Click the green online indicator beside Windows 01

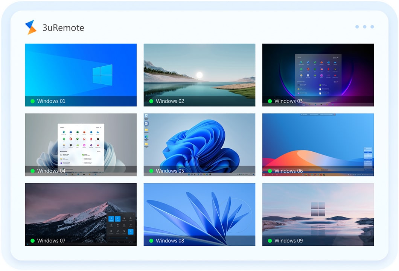(32, 101)
